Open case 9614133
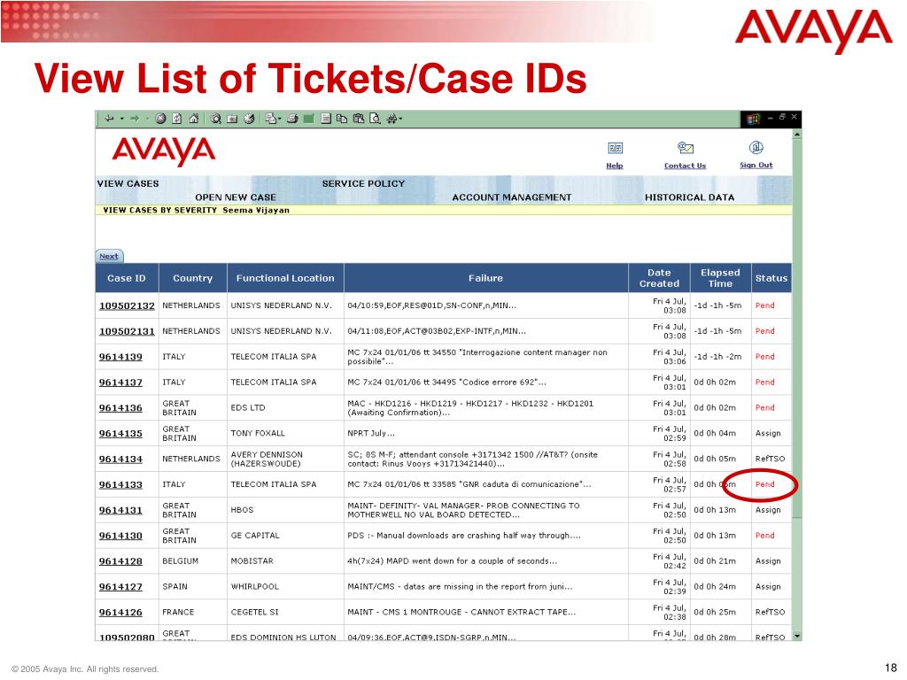 (120, 484)
